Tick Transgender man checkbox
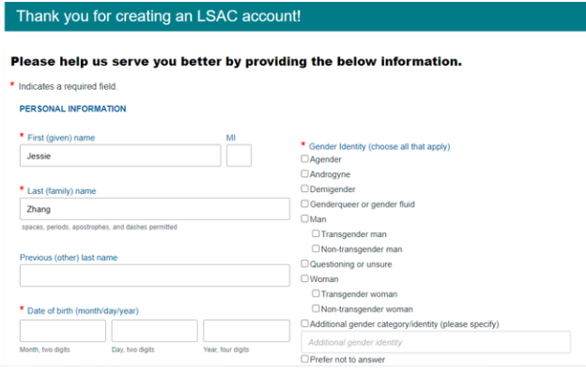This screenshot has width=586, height=372. pyautogui.click(x=316, y=233)
